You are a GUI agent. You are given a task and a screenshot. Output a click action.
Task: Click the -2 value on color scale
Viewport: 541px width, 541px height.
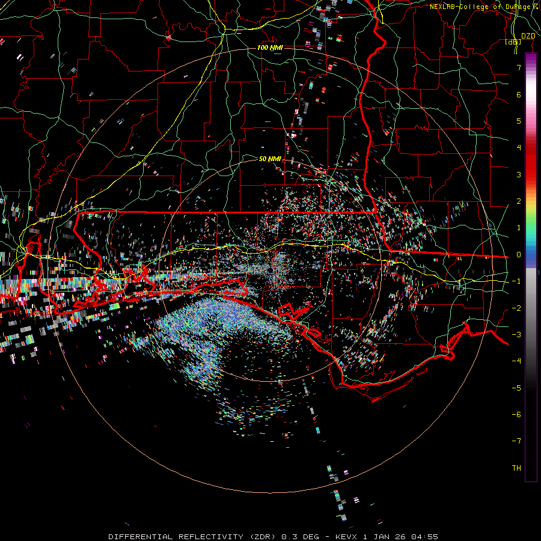point(516,308)
